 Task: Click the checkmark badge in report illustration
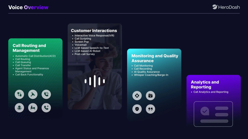tap(205, 111)
